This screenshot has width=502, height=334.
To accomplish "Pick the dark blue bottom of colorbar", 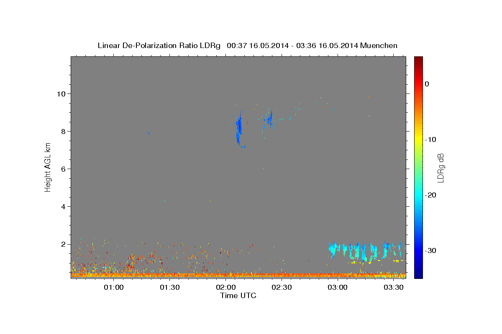I will pos(418,275).
